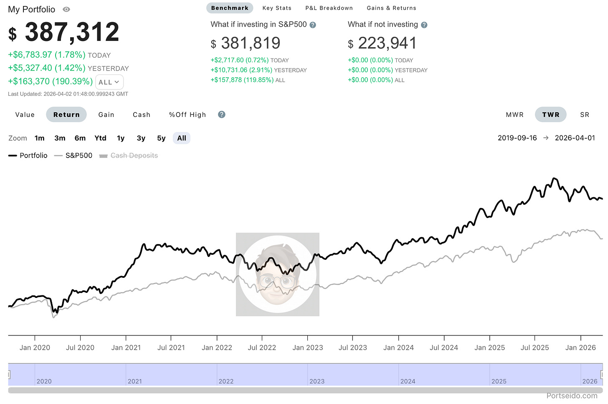Open the Gains & Returns tab
The width and height of the screenshot is (608, 404).
tap(391, 8)
